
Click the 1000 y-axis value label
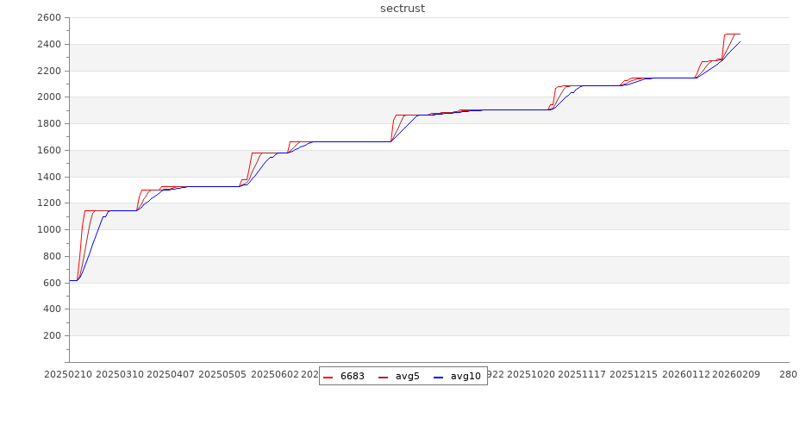point(49,230)
